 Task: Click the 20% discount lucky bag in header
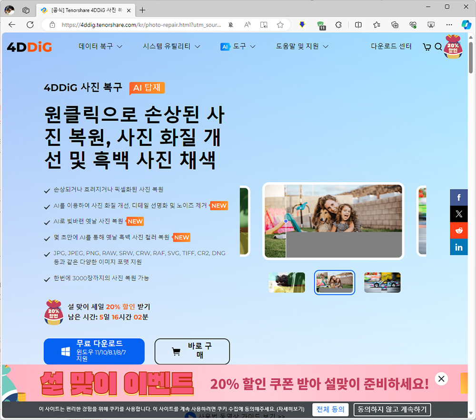click(453, 47)
